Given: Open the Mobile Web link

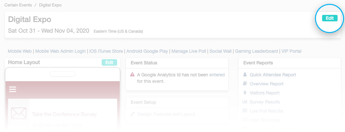Looking at the screenshot, I should coord(20,51).
